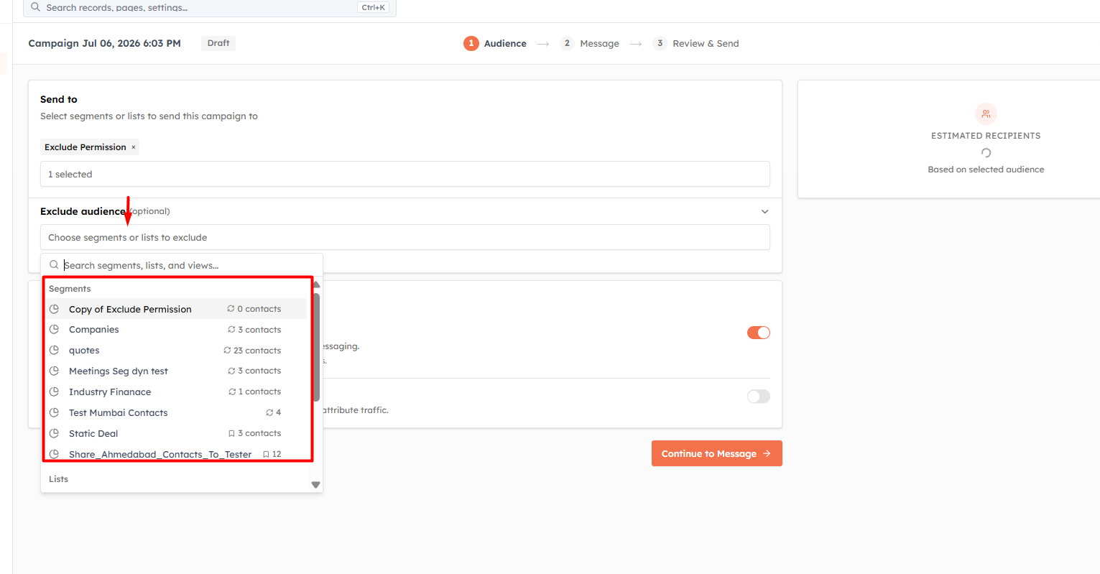Click the bookmark icon beside Static Deal count
Viewport: 1100px width, 574px height.
point(231,434)
